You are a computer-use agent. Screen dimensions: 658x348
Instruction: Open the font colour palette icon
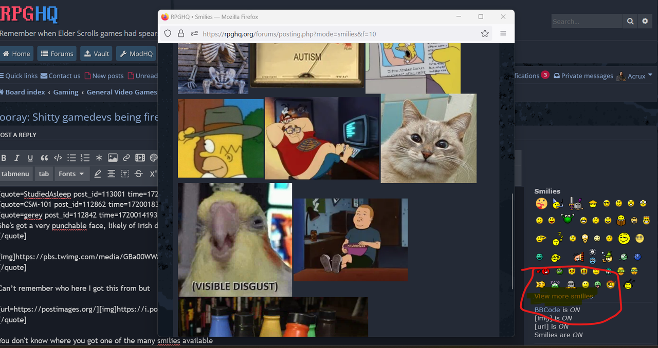tap(153, 158)
